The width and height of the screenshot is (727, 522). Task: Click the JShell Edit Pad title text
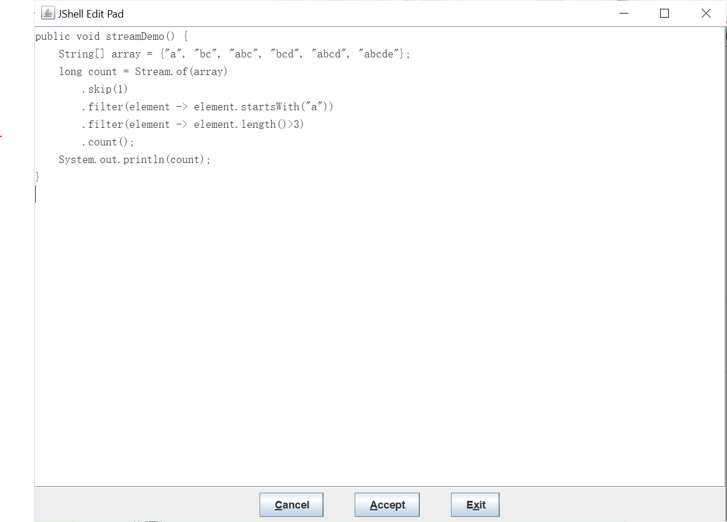(90, 13)
